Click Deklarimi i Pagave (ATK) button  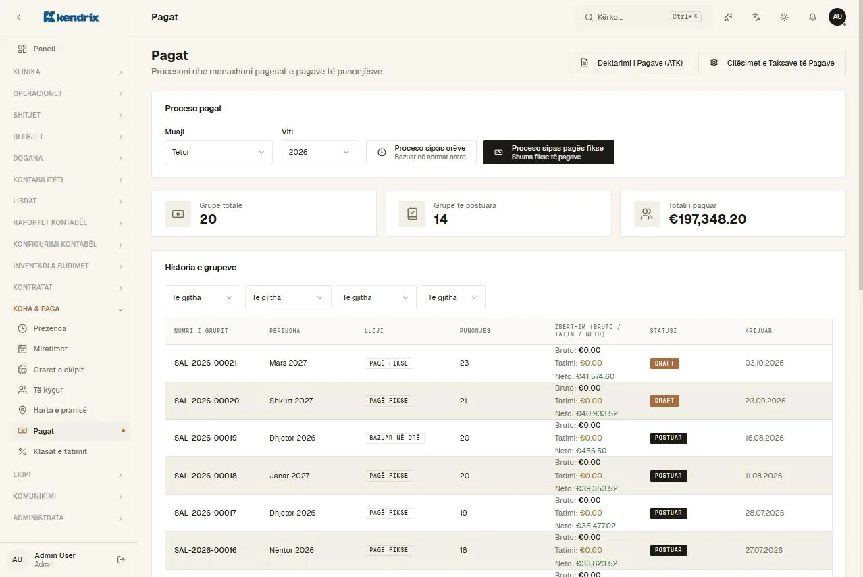(x=631, y=63)
